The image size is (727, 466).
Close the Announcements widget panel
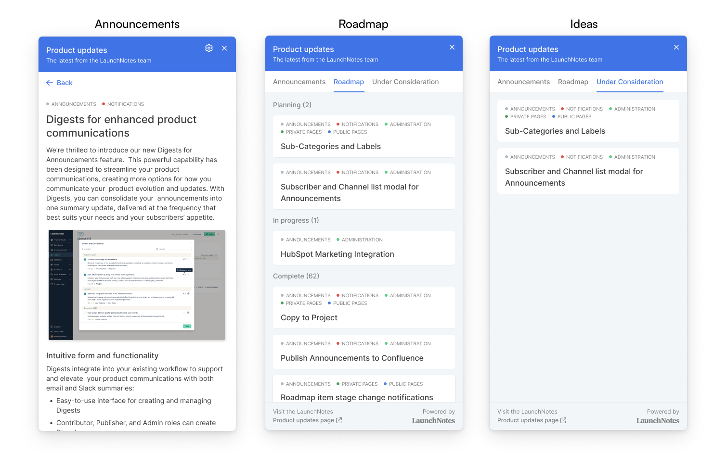(x=224, y=48)
